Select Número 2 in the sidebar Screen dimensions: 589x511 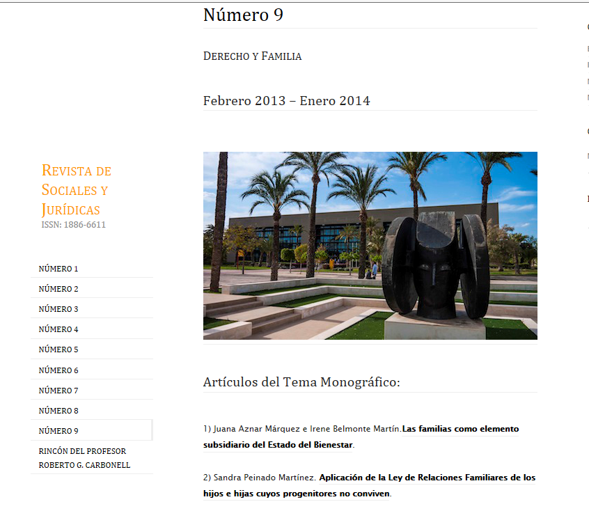tap(58, 289)
